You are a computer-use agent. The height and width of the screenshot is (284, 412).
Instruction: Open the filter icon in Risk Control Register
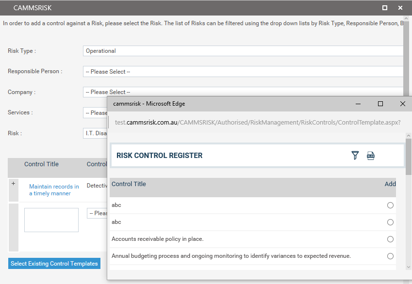[355, 156]
